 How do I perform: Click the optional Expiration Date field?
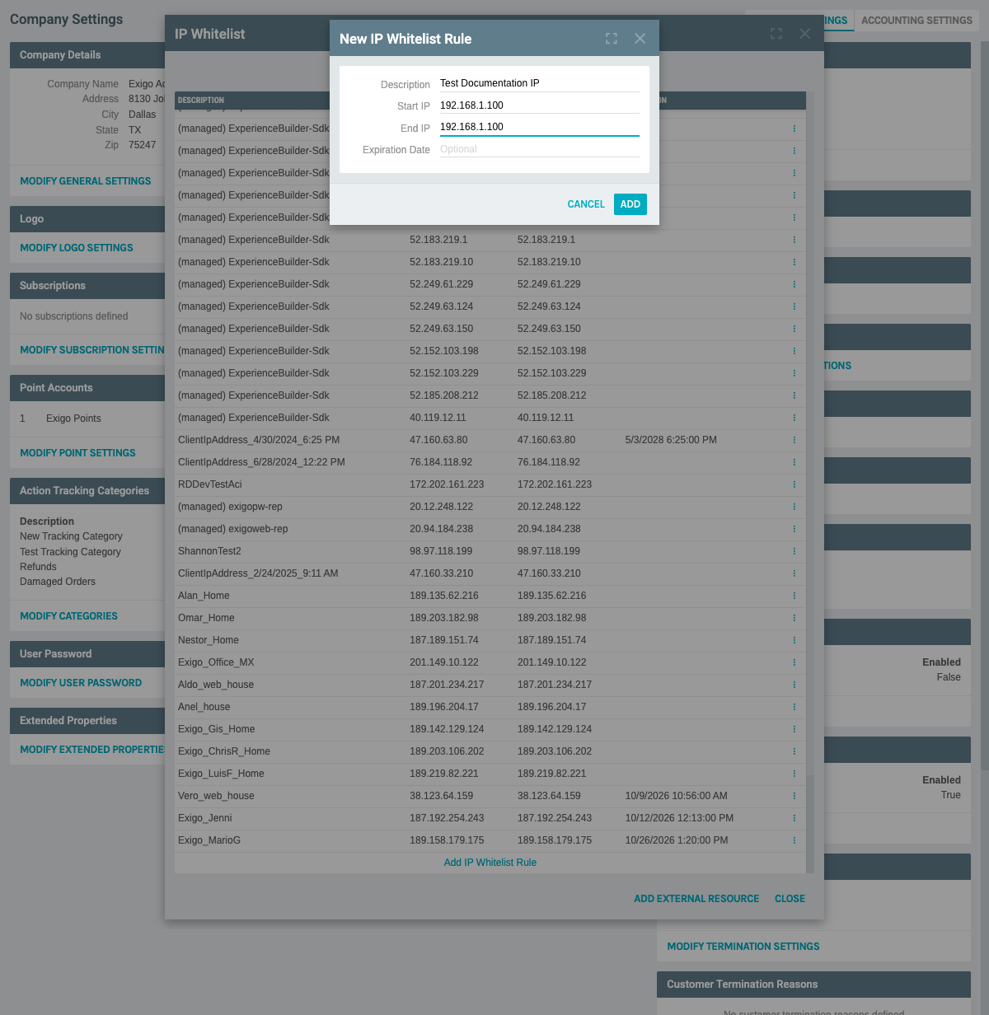click(539, 148)
